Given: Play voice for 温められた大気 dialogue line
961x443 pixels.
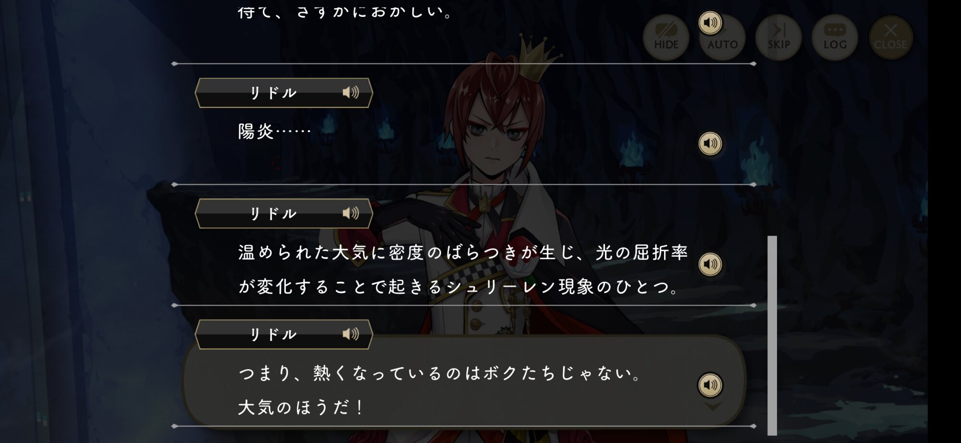Looking at the screenshot, I should click(x=710, y=264).
